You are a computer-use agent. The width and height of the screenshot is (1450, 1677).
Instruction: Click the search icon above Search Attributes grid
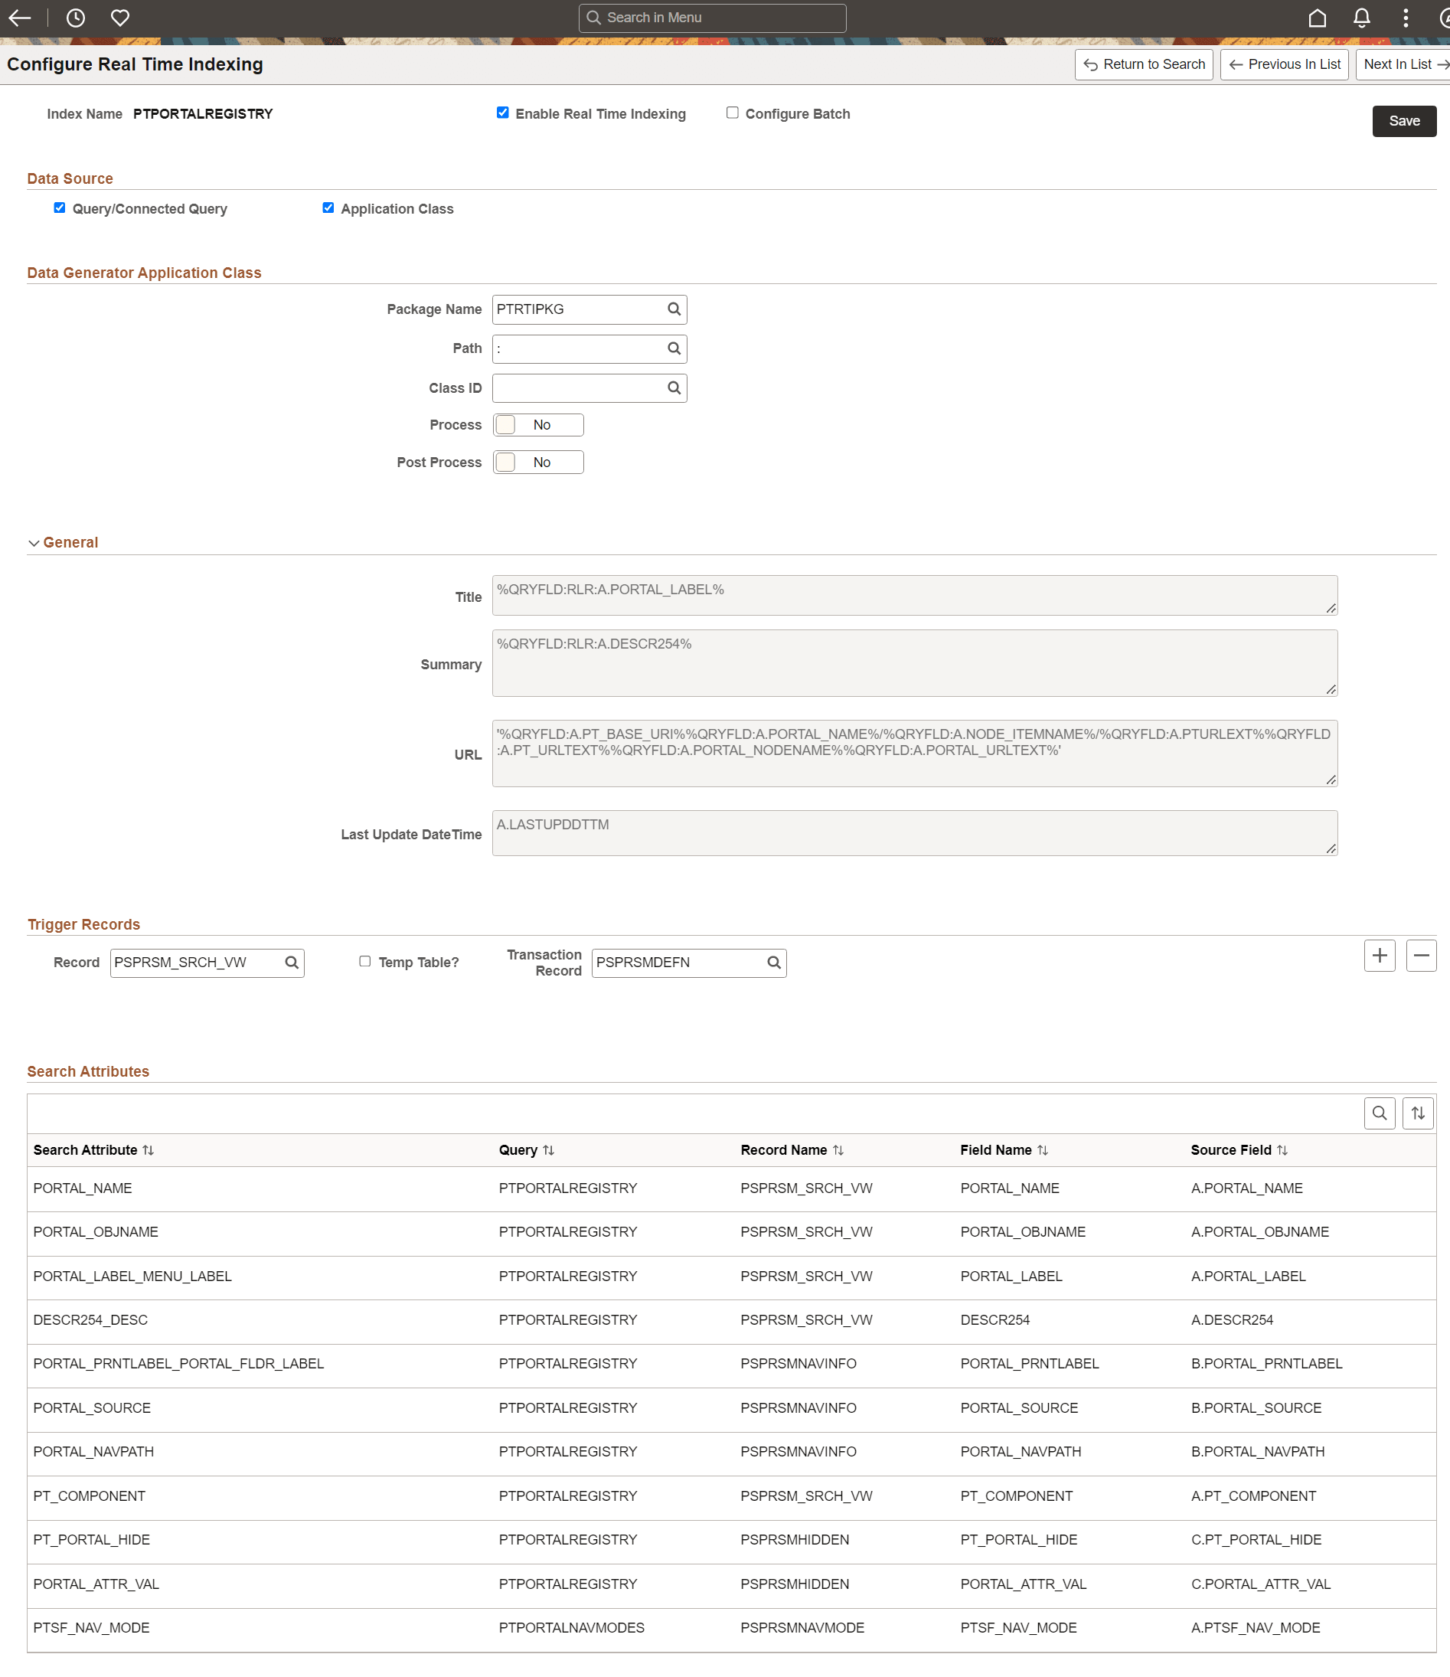(x=1380, y=1113)
